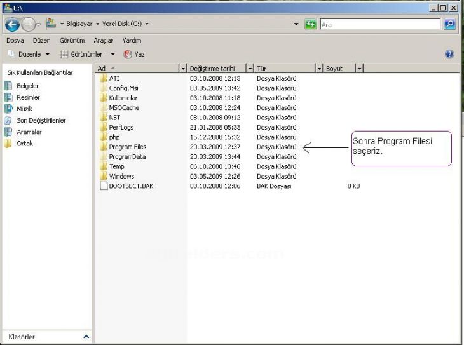Screen dimensions: 464x345
Task: Select the ATI folder icon
Action: [x=103, y=78]
